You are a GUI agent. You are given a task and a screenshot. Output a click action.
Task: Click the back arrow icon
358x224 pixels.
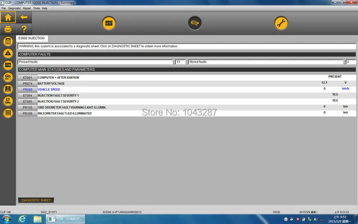click(x=24, y=17)
